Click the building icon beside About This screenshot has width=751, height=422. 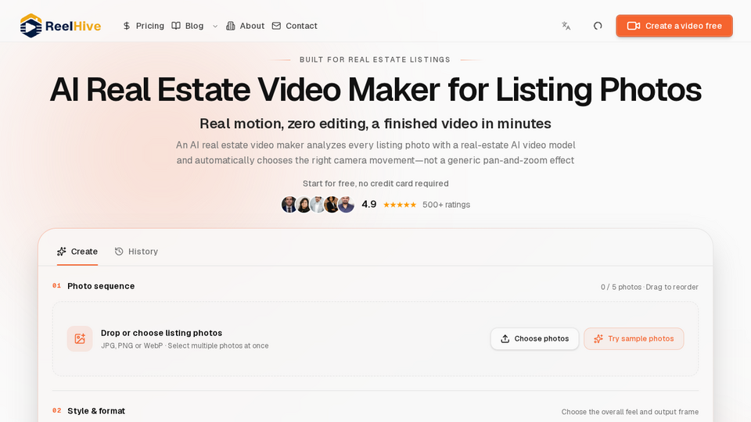click(230, 26)
